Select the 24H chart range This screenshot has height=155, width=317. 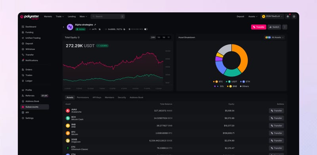[153, 37]
